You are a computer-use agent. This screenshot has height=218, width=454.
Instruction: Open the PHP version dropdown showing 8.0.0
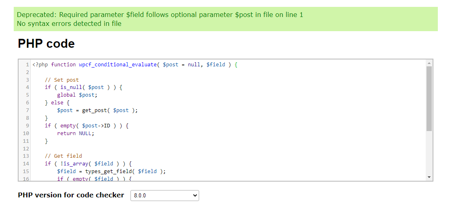pyautogui.click(x=165, y=195)
